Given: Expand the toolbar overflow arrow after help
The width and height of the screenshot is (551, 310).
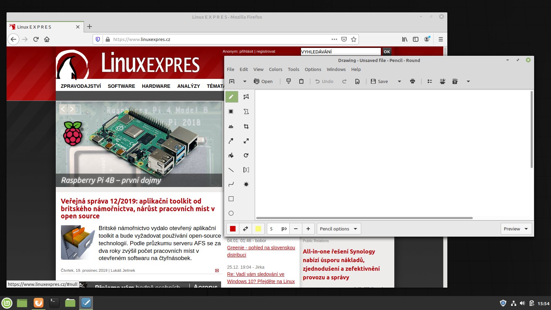Looking at the screenshot, I should 468,81.
